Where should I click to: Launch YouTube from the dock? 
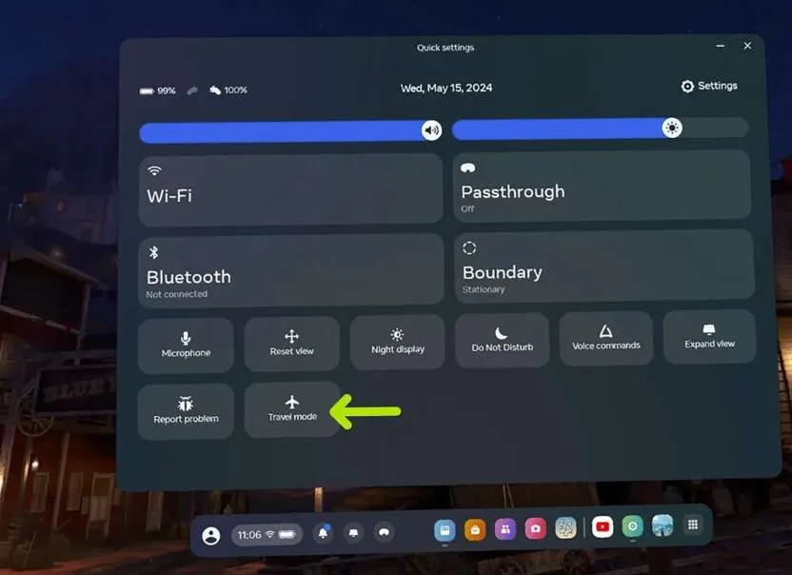pos(602,527)
